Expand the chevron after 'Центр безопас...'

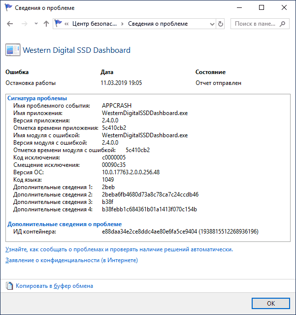click(122, 24)
